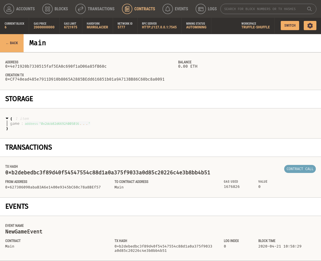Viewport: 321px width, 261px height.
Task: Click the search magnifier icon
Action: pos(309,9)
